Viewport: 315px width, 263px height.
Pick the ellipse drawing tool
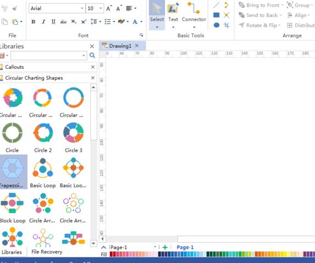pyautogui.click(x=216, y=25)
